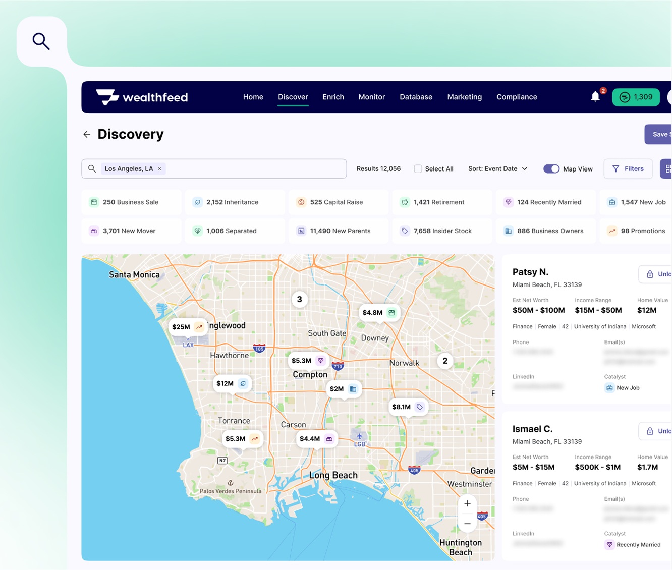Zoom in on the map with plus button
672x570 pixels.
[x=467, y=503]
